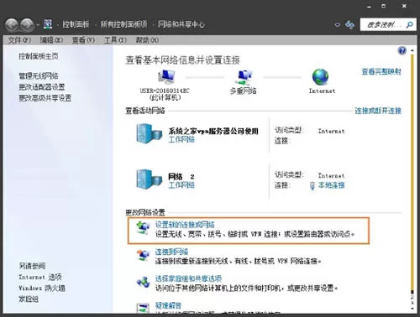Open 选择家庭组和共享选项 link
Screen dimensions: 420x317
(188, 278)
